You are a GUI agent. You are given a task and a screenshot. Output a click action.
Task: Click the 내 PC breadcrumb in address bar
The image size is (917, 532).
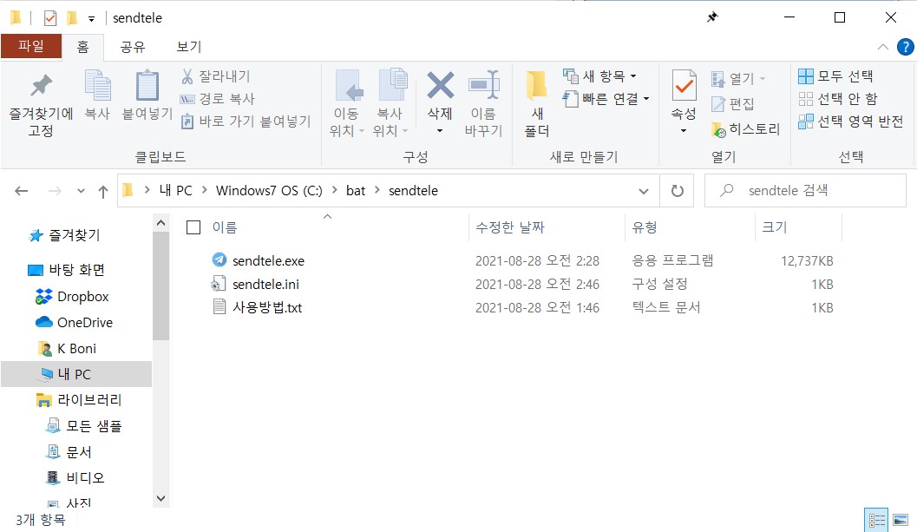coord(175,190)
